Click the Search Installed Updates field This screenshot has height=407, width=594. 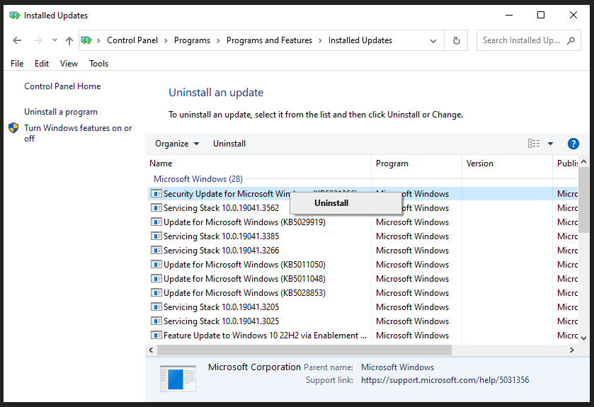(520, 41)
